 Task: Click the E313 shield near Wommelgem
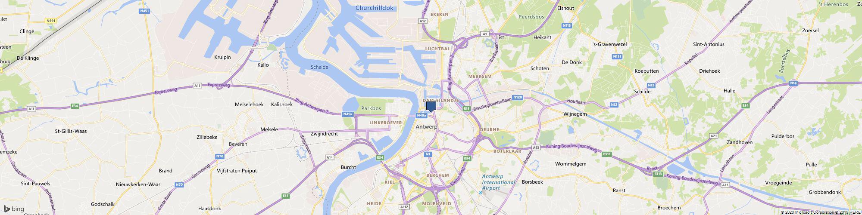click(607, 154)
